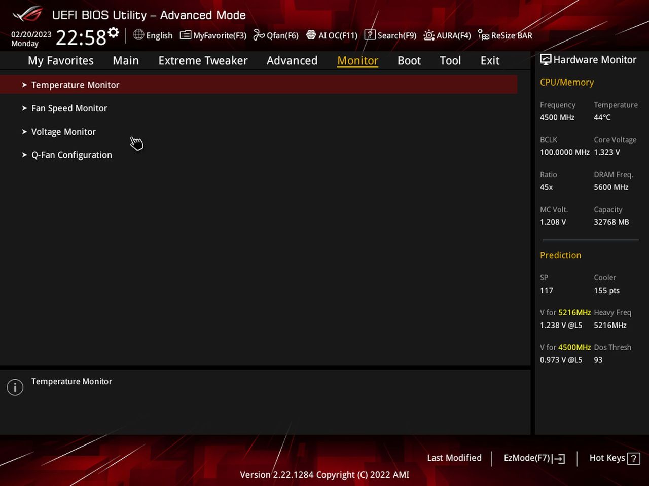Viewport: 649px width, 486px height.
Task: Click the 4500 MHz frequency value
Action: [557, 117]
